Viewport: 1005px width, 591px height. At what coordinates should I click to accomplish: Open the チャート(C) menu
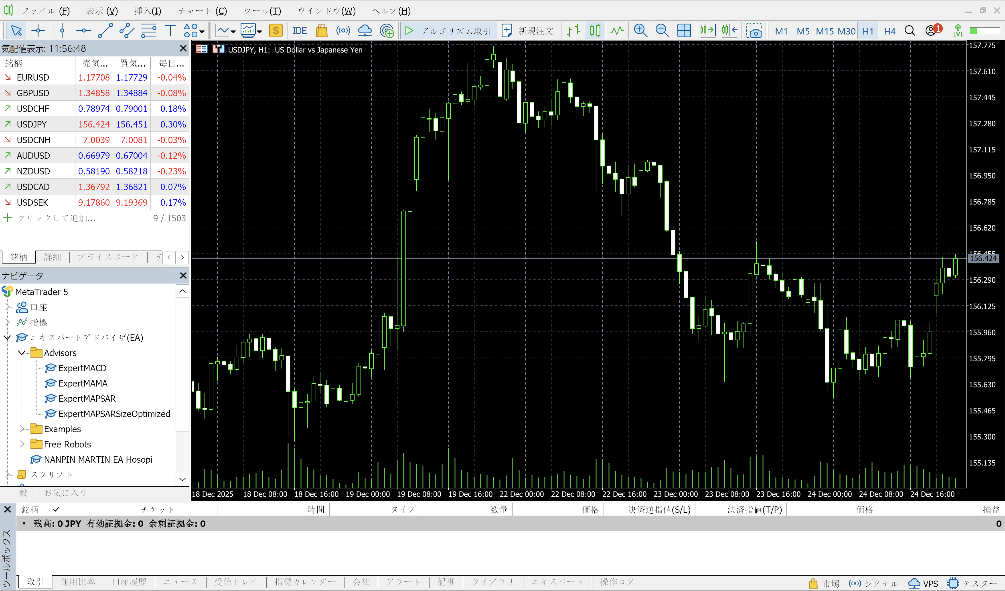(203, 11)
